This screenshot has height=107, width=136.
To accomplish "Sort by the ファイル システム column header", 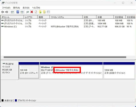I will tap(66, 17).
